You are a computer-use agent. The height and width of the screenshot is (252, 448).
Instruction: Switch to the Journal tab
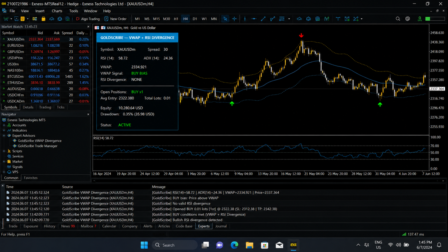(221, 226)
